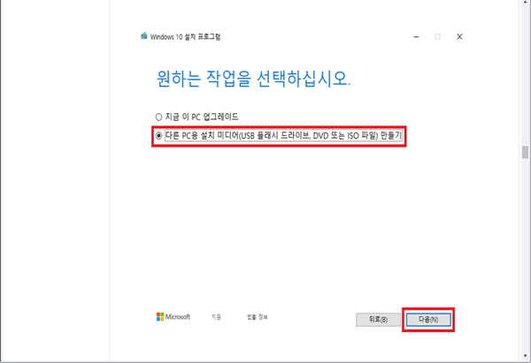The width and height of the screenshot is (531, 363).
Task: Click the page's vertical scrollbar thumb
Action: coord(525,152)
